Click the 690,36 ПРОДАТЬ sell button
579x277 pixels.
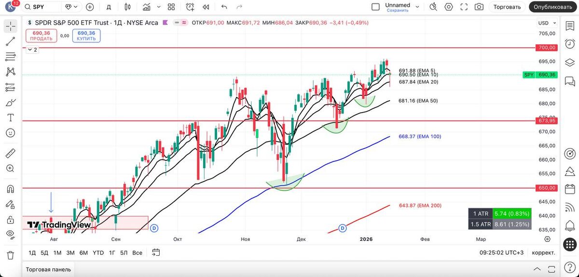click(41, 36)
